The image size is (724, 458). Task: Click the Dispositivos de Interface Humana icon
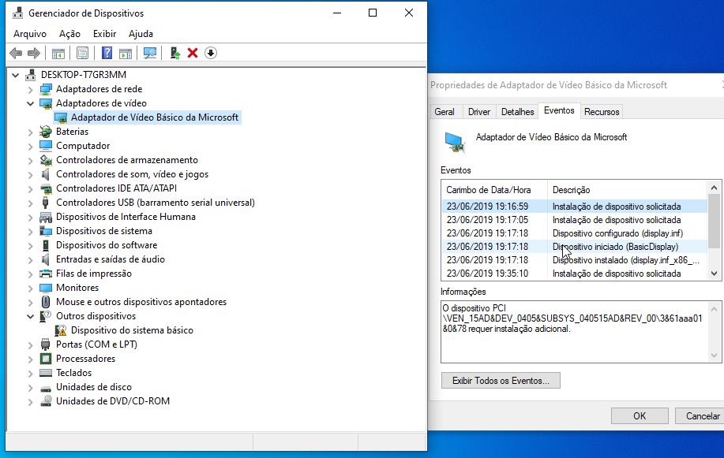45,217
